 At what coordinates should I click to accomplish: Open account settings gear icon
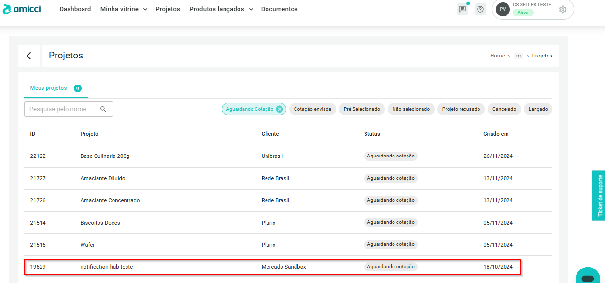563,10
